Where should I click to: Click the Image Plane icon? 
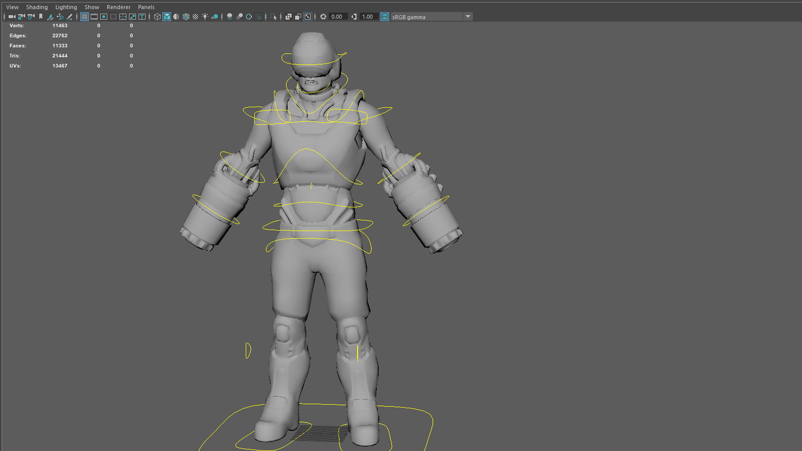[x=50, y=17]
